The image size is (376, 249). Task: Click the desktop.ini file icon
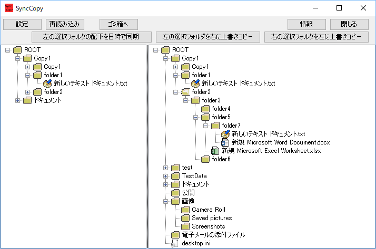[x=175, y=243]
